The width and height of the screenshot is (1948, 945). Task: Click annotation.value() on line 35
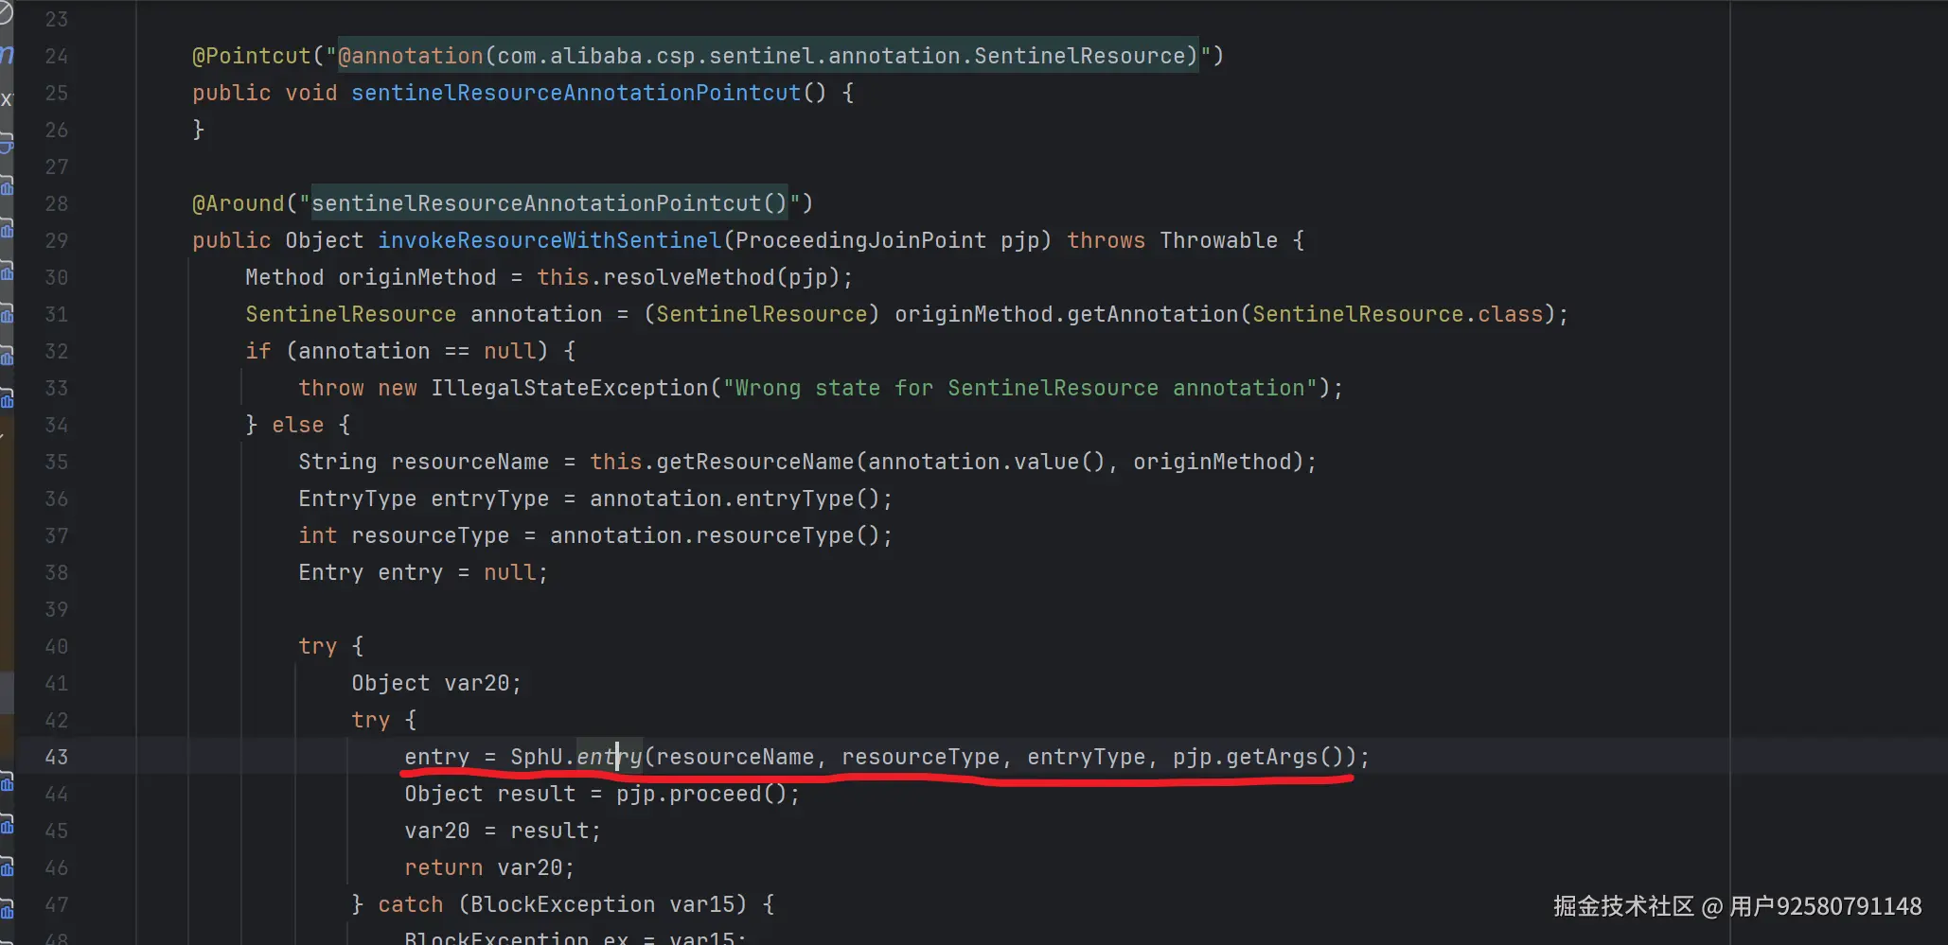point(986,462)
